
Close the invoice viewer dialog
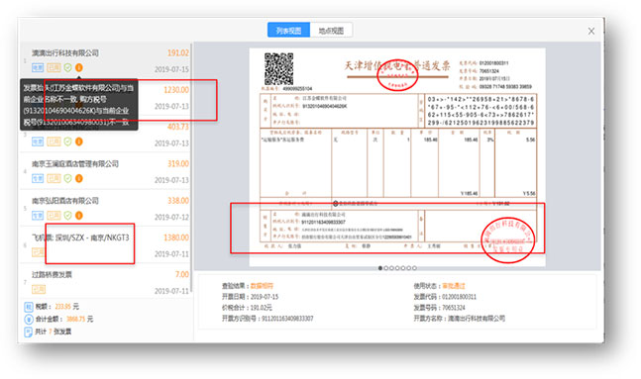point(591,31)
